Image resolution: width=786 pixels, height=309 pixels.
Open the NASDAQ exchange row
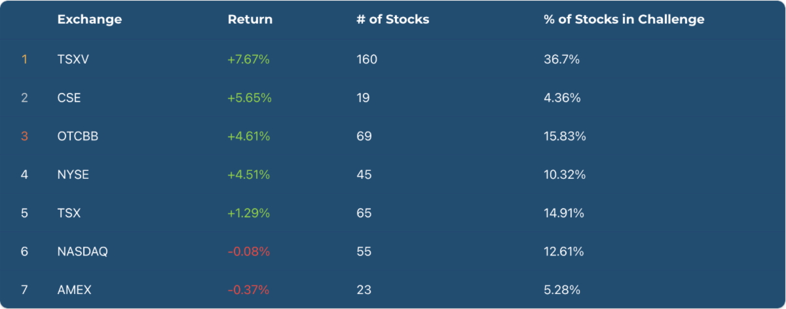pos(82,251)
